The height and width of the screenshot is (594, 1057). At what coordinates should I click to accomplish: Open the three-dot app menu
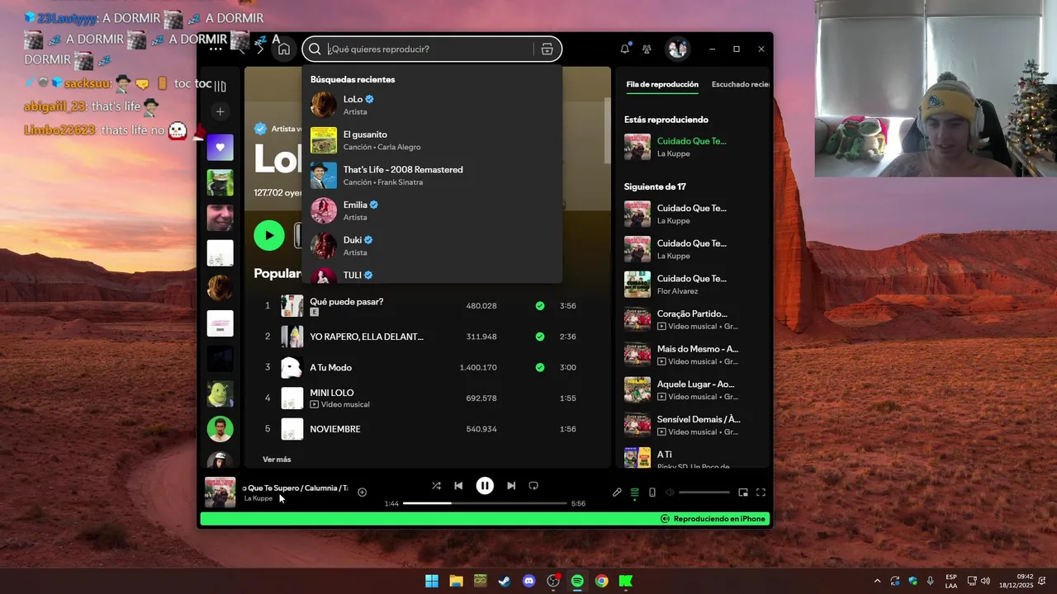pos(216,49)
